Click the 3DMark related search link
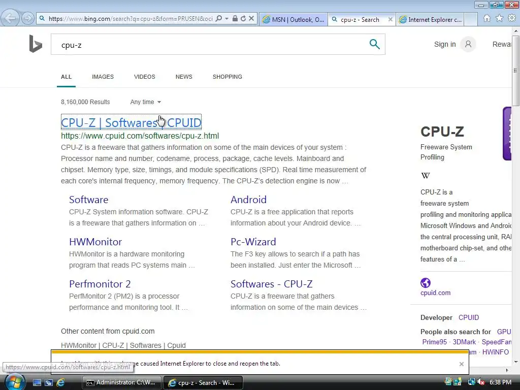This screenshot has height=390, width=520. (x=464, y=342)
